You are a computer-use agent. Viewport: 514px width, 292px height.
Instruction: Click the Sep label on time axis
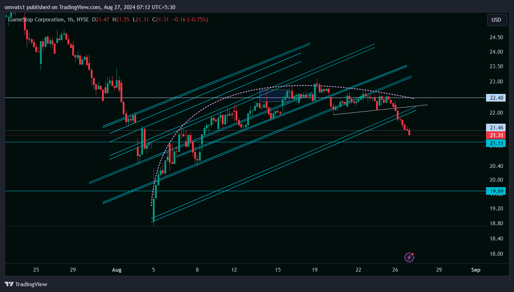(476, 270)
